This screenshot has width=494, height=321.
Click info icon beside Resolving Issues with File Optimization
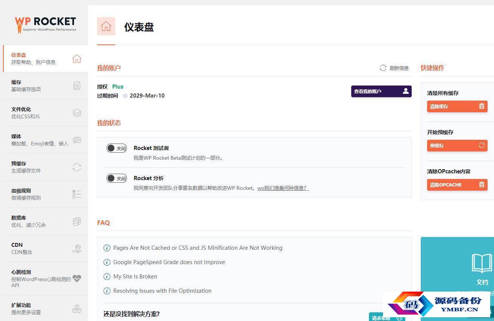[x=107, y=291]
